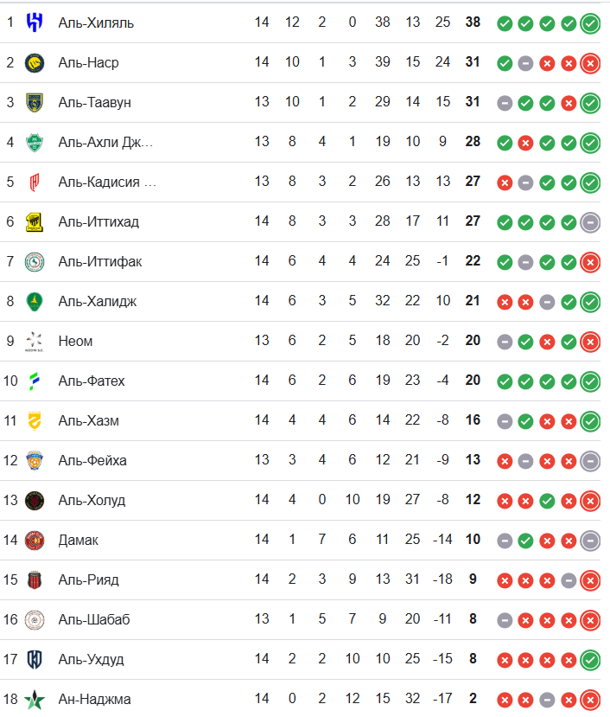The width and height of the screenshot is (610, 717).
Task: Click the Аль-Наср club crest
Action: pos(35,62)
